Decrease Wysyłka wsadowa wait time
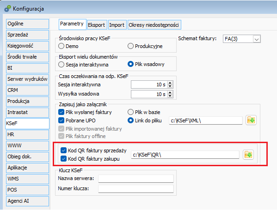 (170, 96)
